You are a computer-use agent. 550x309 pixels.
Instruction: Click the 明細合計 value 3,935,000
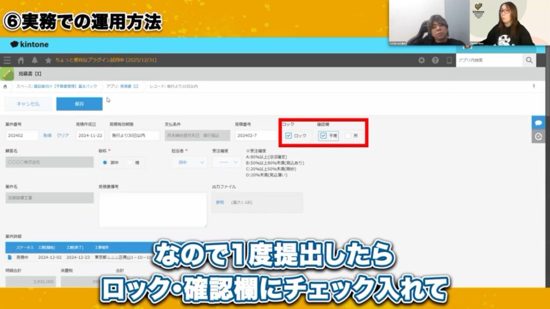(x=31, y=282)
